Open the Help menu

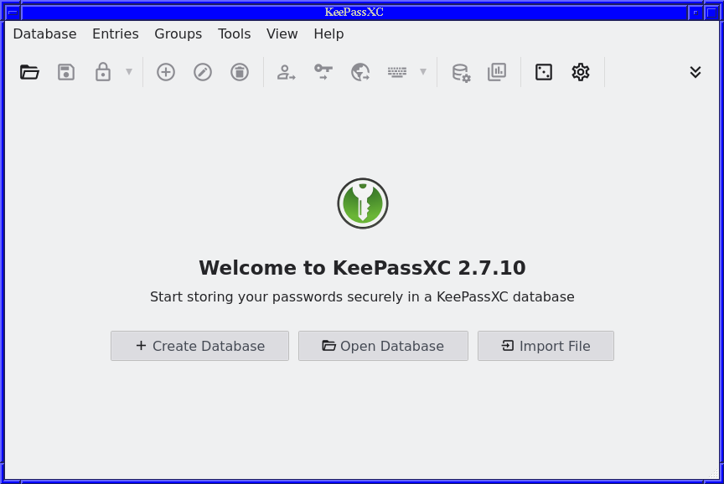point(328,33)
